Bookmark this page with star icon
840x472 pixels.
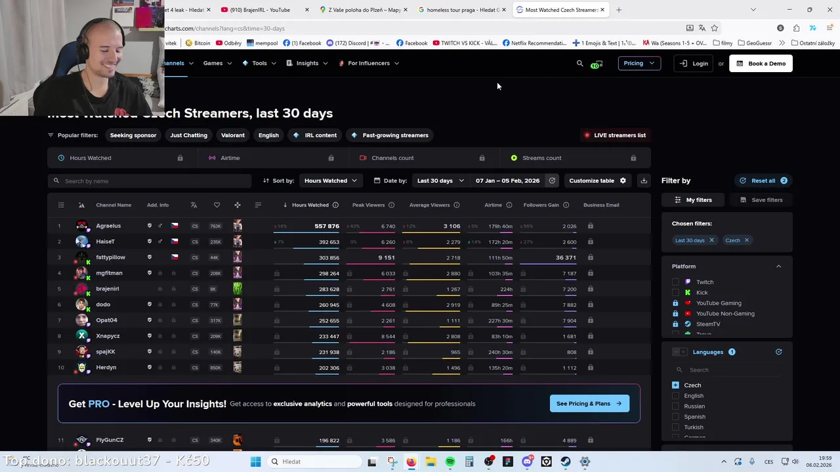715,28
